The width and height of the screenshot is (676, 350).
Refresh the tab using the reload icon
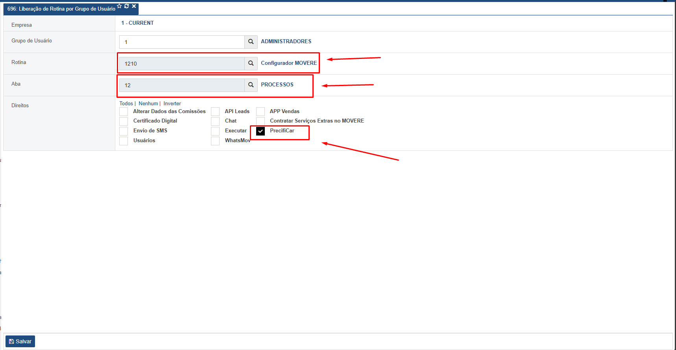127,6
